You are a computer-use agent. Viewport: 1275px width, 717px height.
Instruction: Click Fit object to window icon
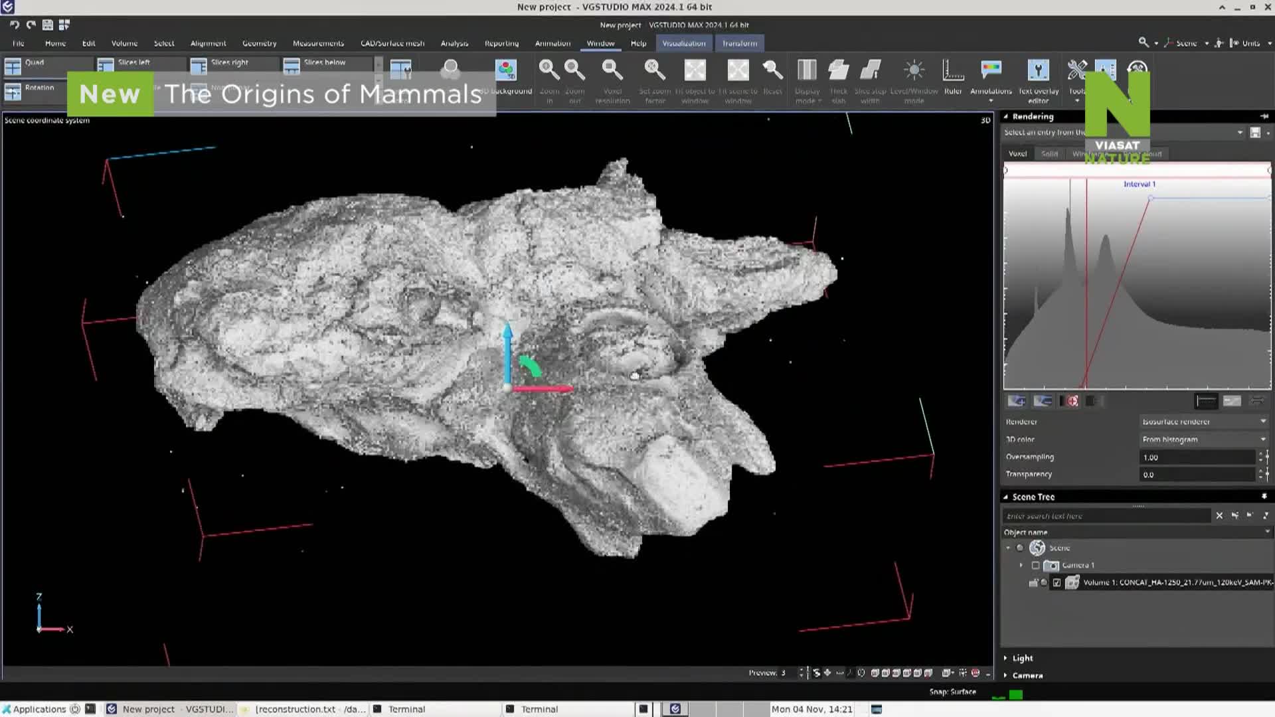point(695,70)
